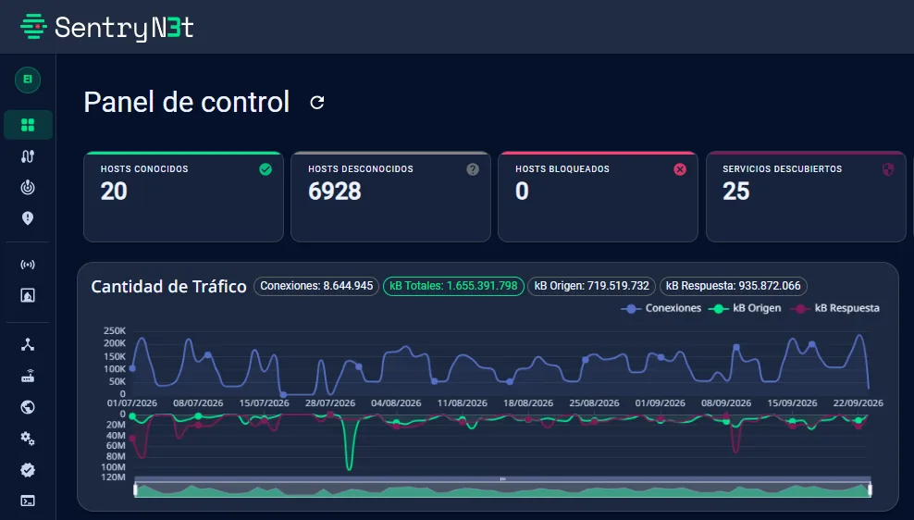Screen dimensions: 914x520
Task: Click the Panel de control title
Action: tap(187, 102)
